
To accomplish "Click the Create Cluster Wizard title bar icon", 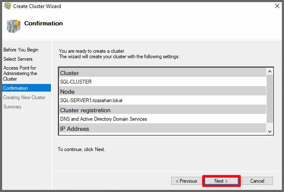I will pos(7,6).
